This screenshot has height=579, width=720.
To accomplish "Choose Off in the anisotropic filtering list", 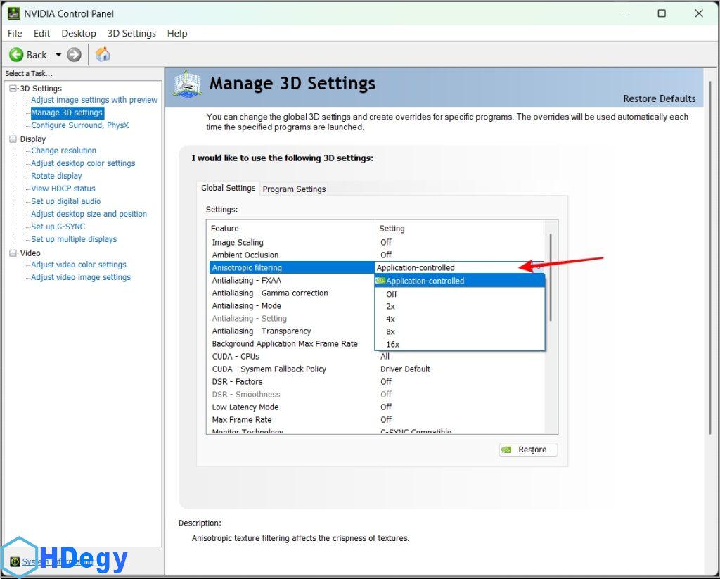I will coord(392,294).
